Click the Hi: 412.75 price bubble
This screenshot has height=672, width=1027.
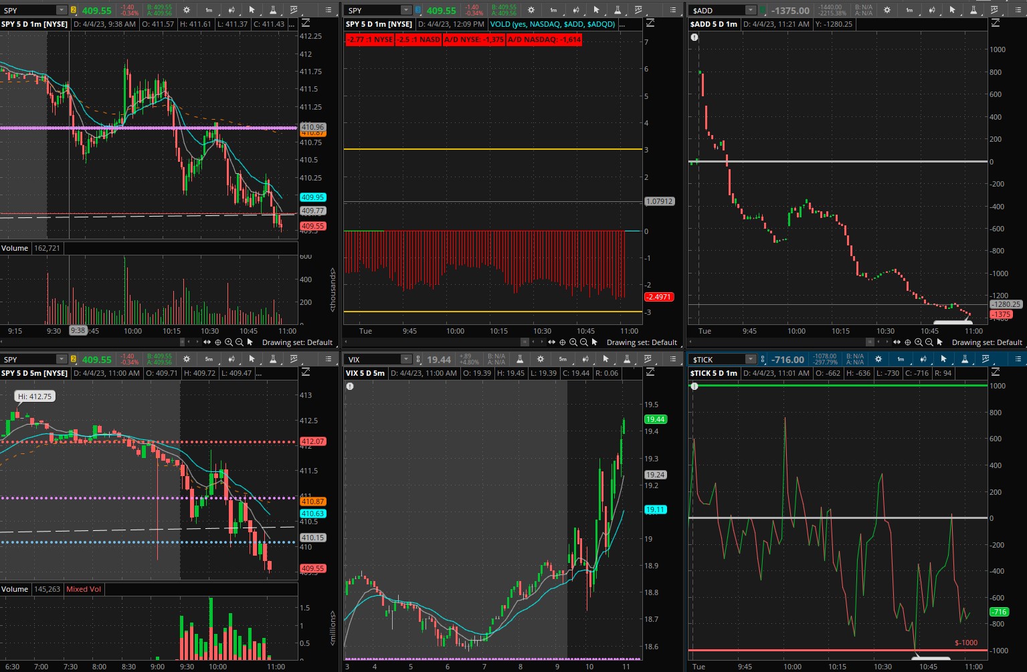(x=35, y=397)
